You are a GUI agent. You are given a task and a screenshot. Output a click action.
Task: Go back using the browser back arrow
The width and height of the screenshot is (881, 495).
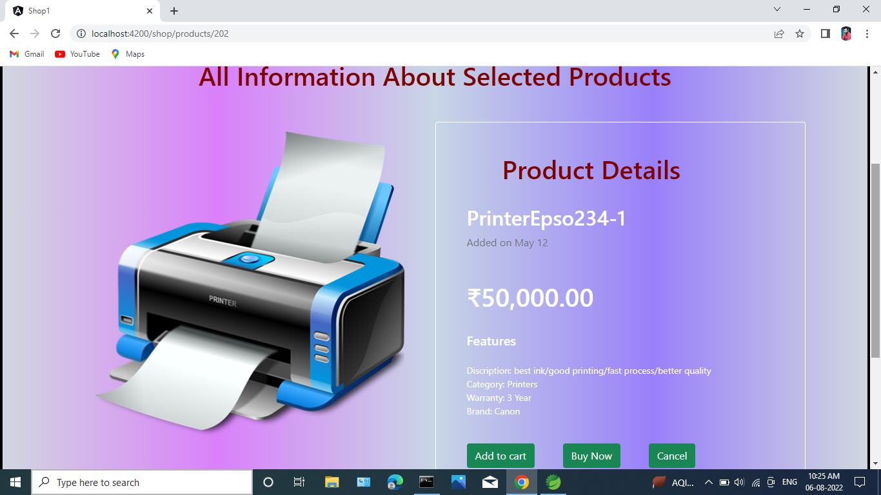(14, 34)
